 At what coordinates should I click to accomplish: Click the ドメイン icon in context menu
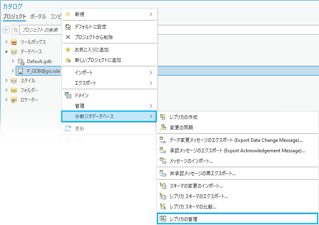point(68,95)
